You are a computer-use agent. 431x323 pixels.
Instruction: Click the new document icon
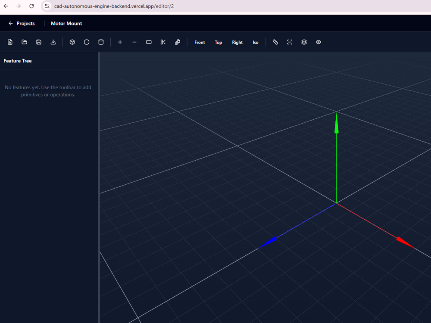(x=10, y=42)
